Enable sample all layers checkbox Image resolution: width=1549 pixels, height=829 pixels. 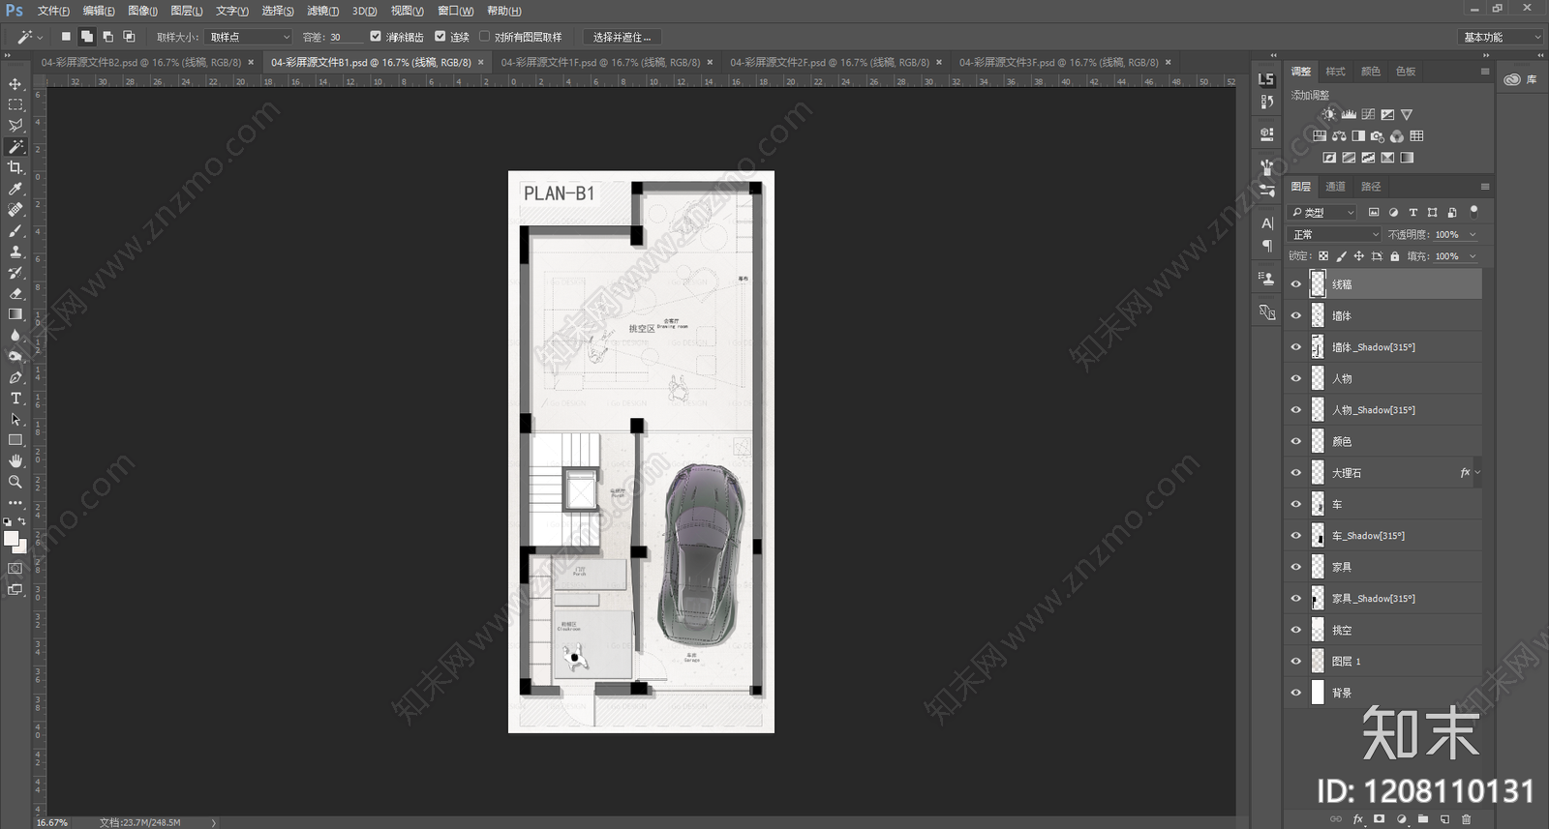point(484,37)
